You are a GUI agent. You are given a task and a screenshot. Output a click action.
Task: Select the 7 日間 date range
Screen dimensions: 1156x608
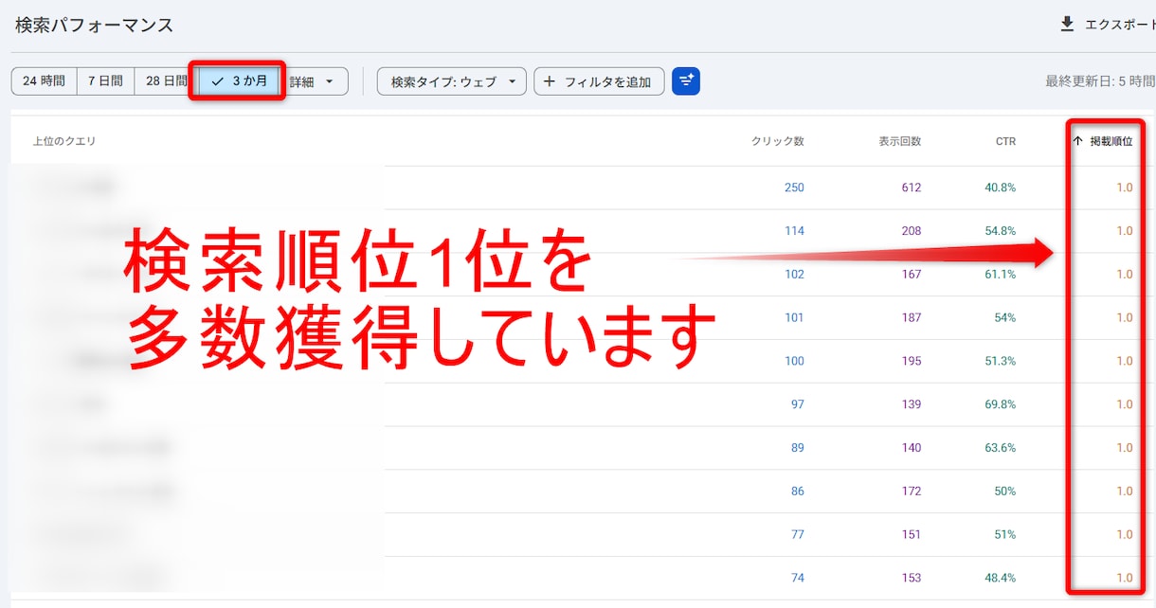[x=105, y=81]
